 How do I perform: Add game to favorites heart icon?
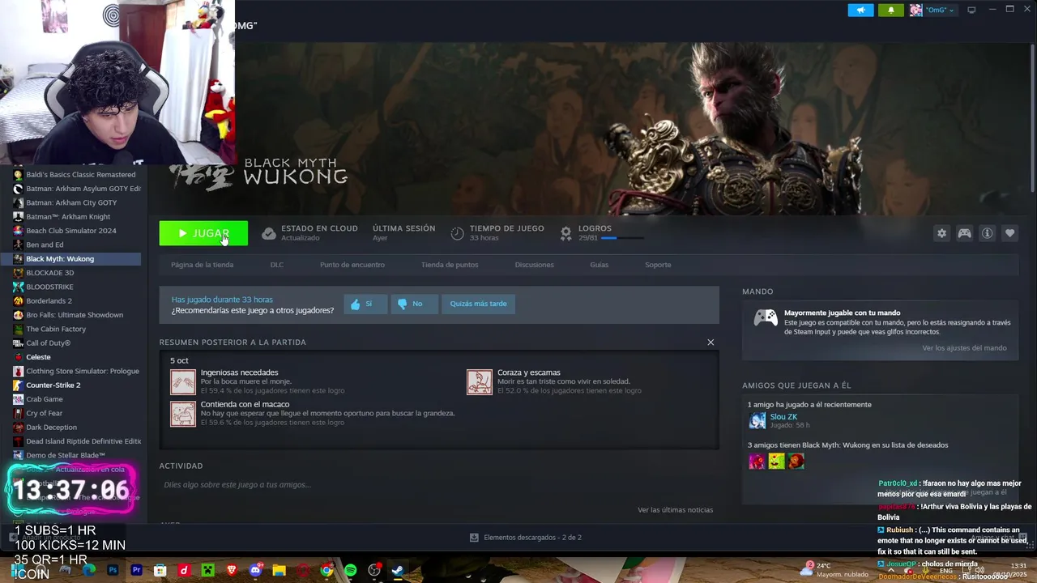tap(1009, 233)
